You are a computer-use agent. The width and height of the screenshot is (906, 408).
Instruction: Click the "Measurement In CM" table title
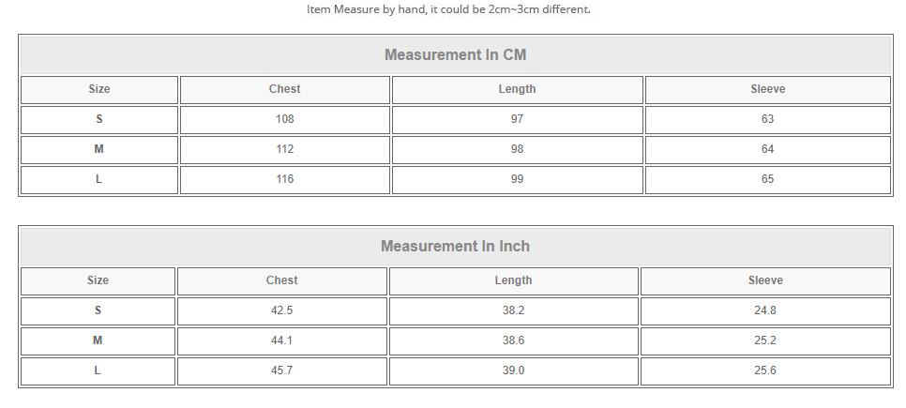click(x=455, y=54)
